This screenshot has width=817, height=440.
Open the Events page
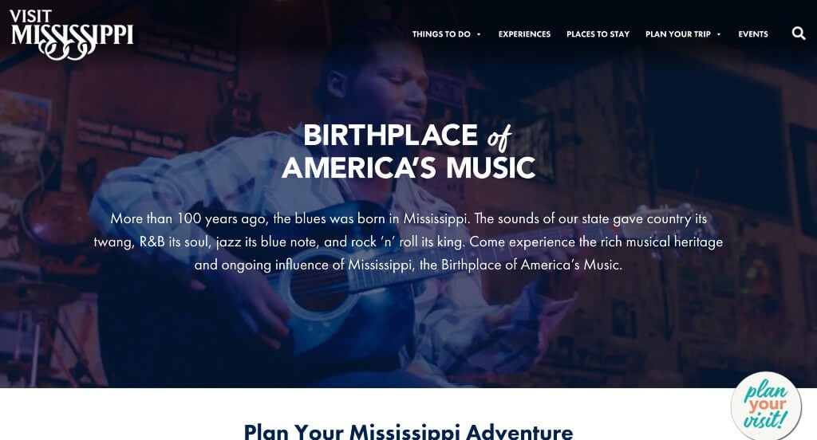tap(753, 33)
